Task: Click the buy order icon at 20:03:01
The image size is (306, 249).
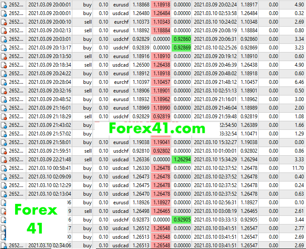Action: coord(4,39)
